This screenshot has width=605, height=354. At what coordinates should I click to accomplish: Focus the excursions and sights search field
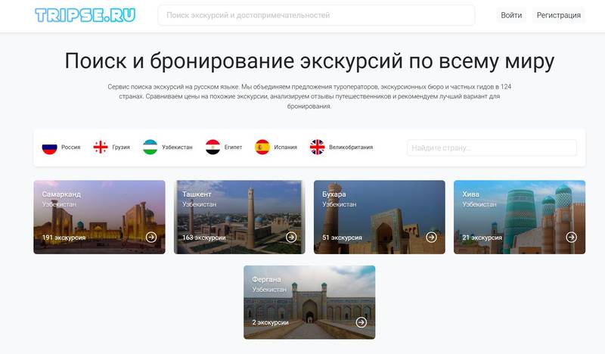pyautogui.click(x=316, y=15)
